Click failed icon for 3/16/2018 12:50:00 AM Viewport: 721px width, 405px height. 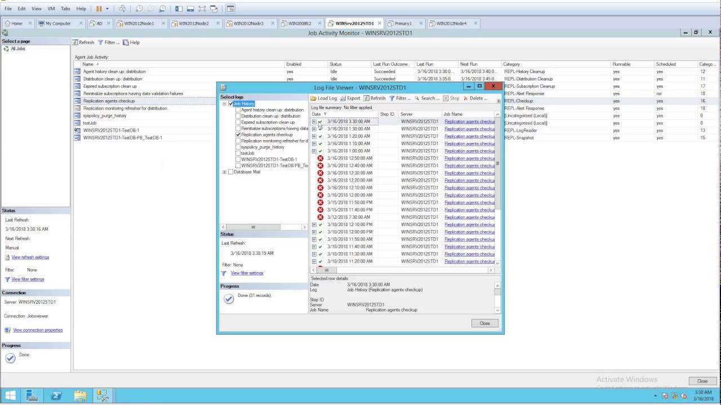coord(321,159)
